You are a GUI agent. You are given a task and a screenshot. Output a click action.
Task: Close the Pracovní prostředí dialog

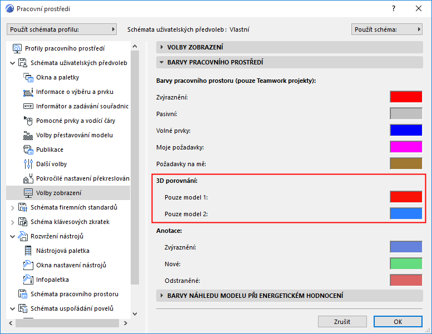tap(419, 8)
